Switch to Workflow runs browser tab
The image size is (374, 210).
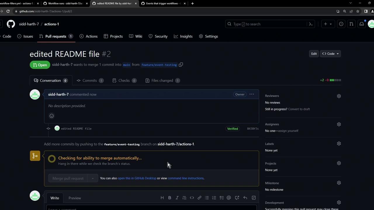pyautogui.click(x=65, y=3)
